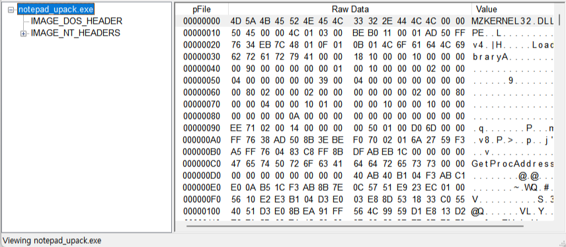Click raw data starting 50 45 00 00
566x247 pixels.
[348, 33]
